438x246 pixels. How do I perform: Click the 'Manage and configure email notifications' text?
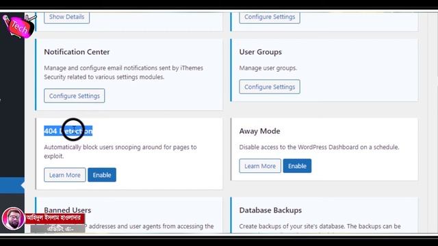(123, 72)
